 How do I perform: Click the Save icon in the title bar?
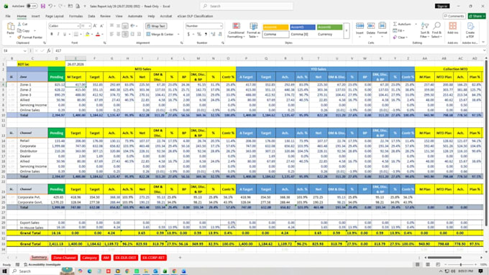[x=43, y=6]
